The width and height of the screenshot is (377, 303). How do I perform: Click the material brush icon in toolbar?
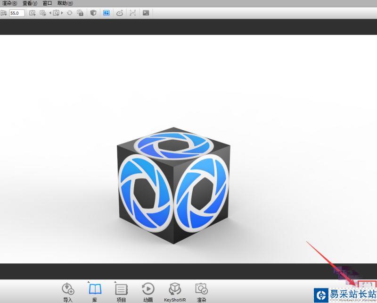coord(120,13)
